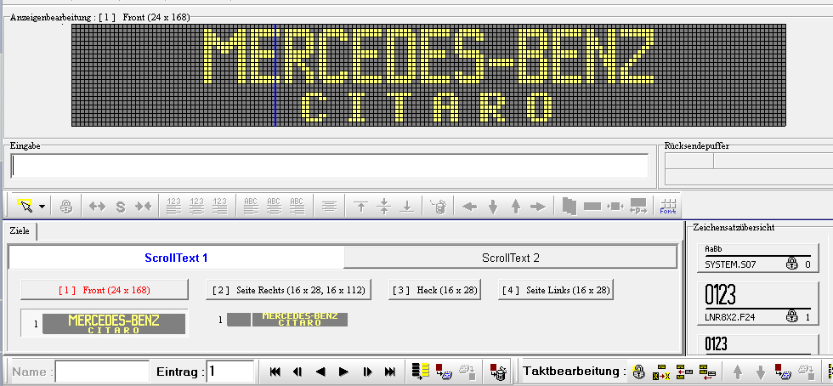833x386 pixels.
Task: Click the Takt copy icon after the arrows
Action: 783,371
